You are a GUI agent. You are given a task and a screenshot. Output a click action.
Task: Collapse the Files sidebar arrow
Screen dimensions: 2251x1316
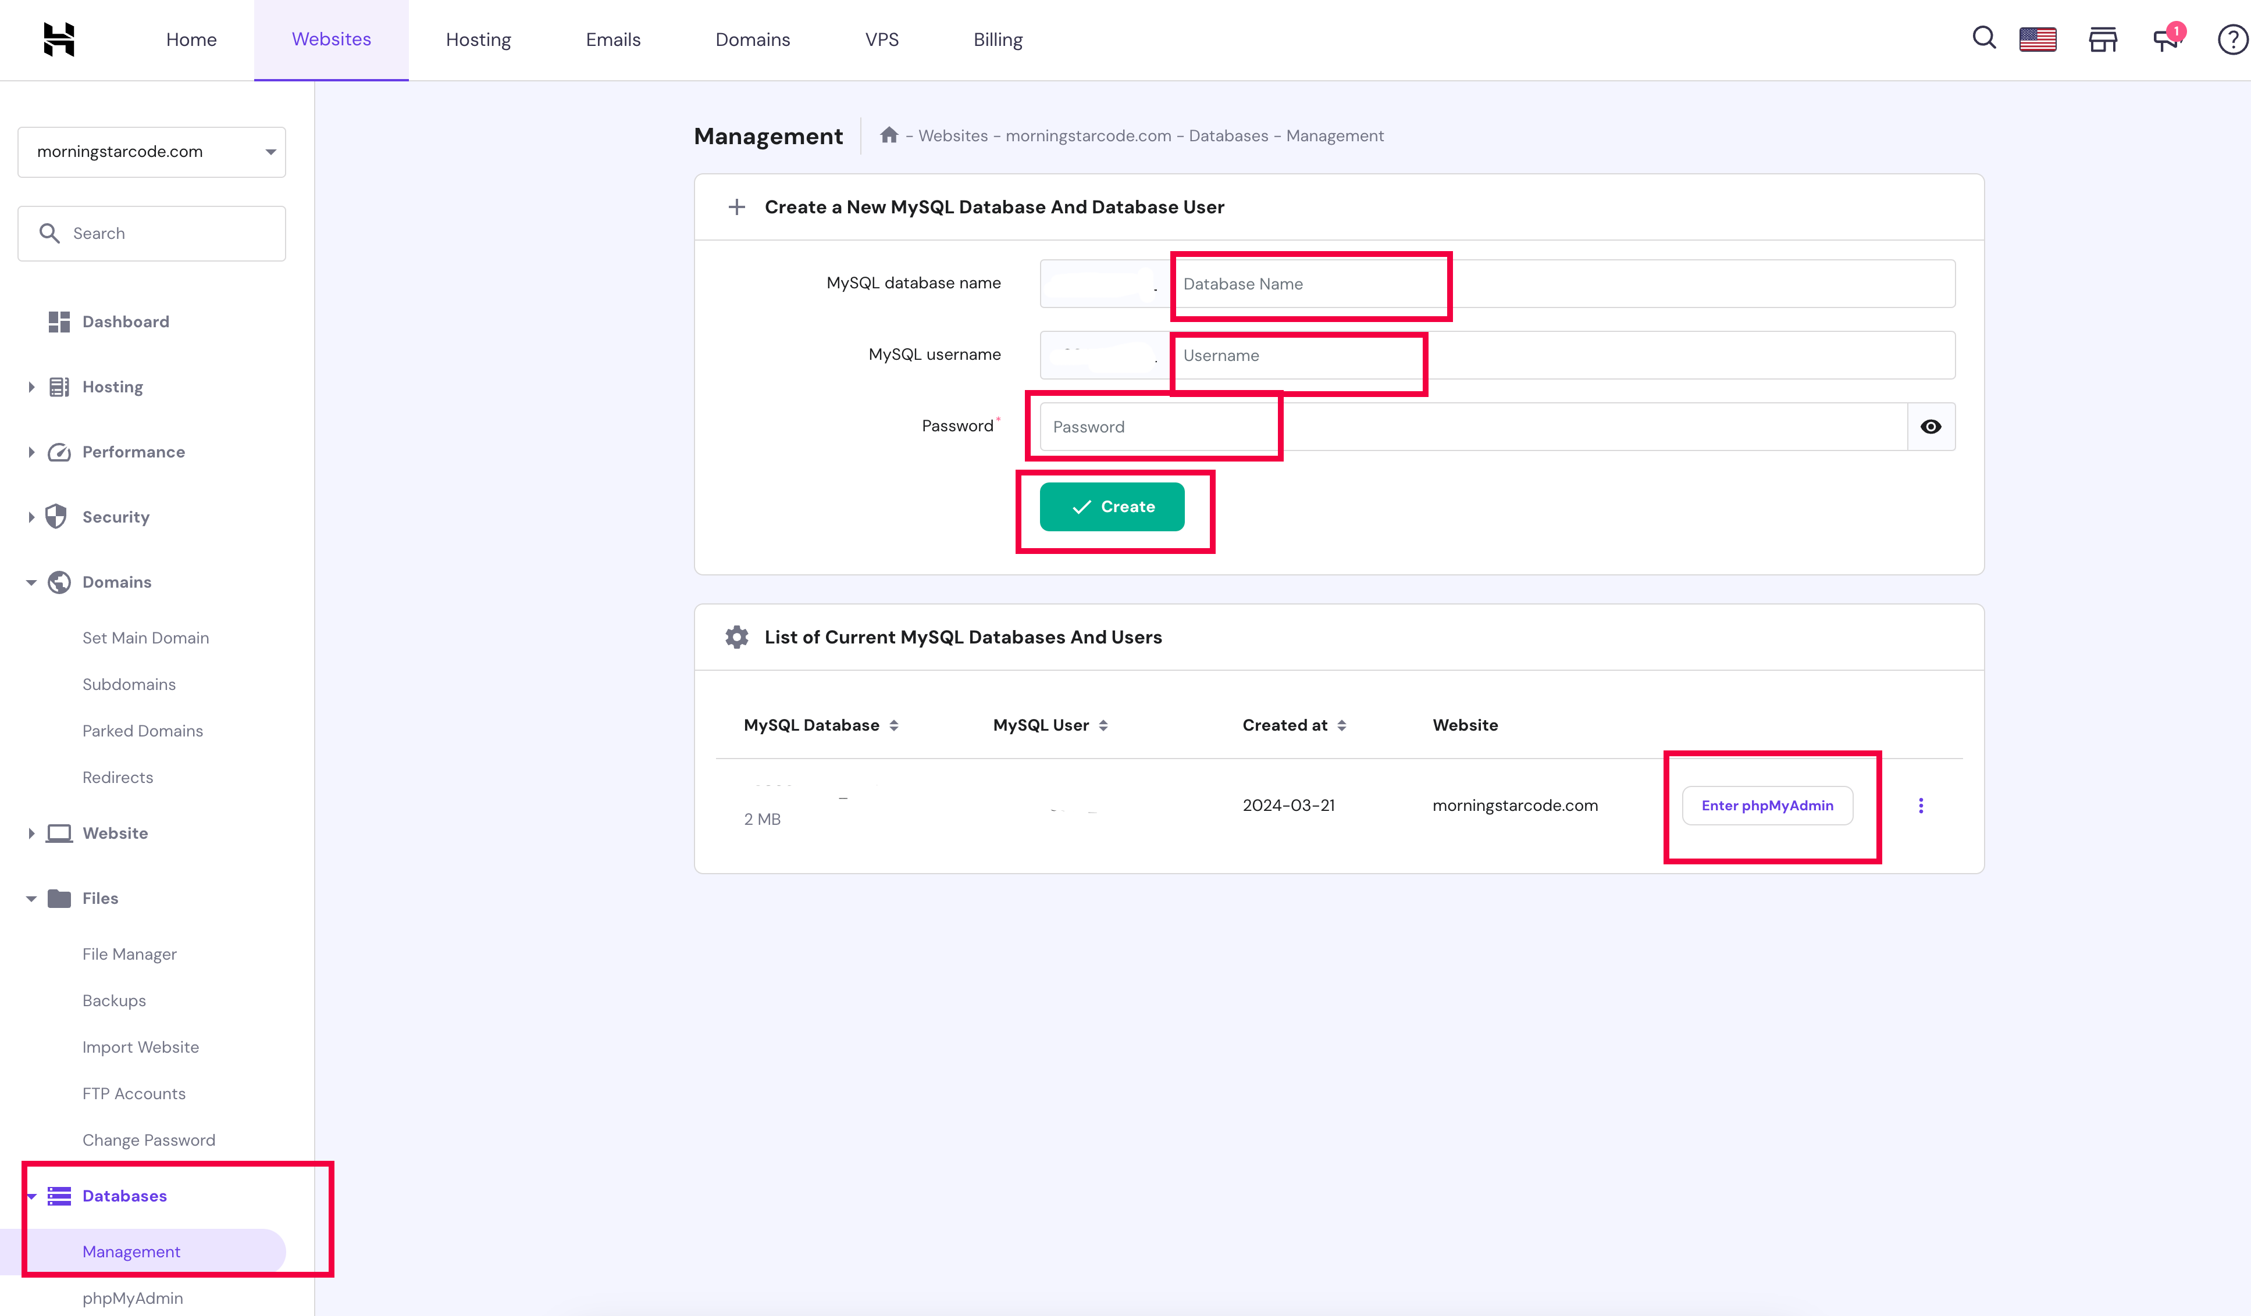(31, 898)
